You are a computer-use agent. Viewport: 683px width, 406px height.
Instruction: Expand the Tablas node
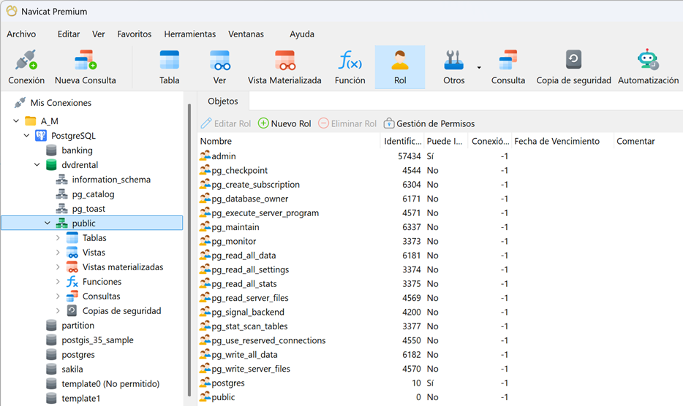(58, 238)
